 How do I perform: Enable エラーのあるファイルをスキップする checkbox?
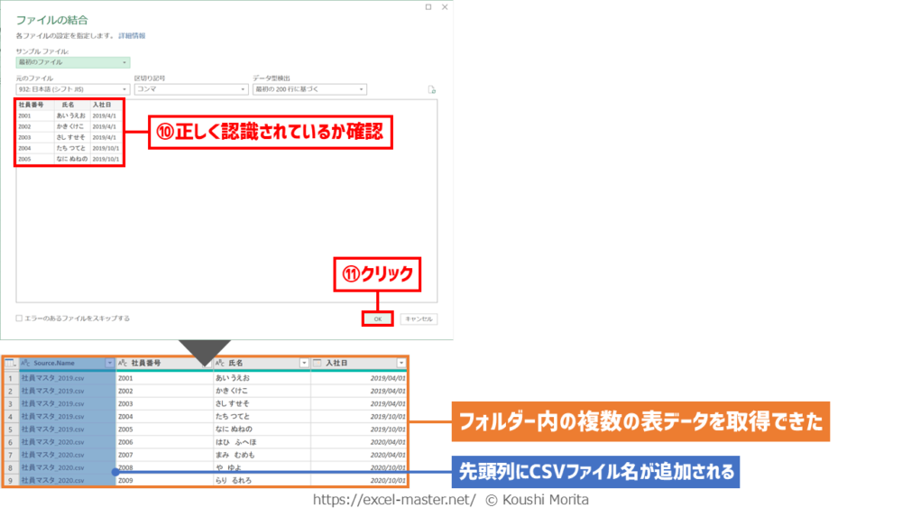pos(19,319)
